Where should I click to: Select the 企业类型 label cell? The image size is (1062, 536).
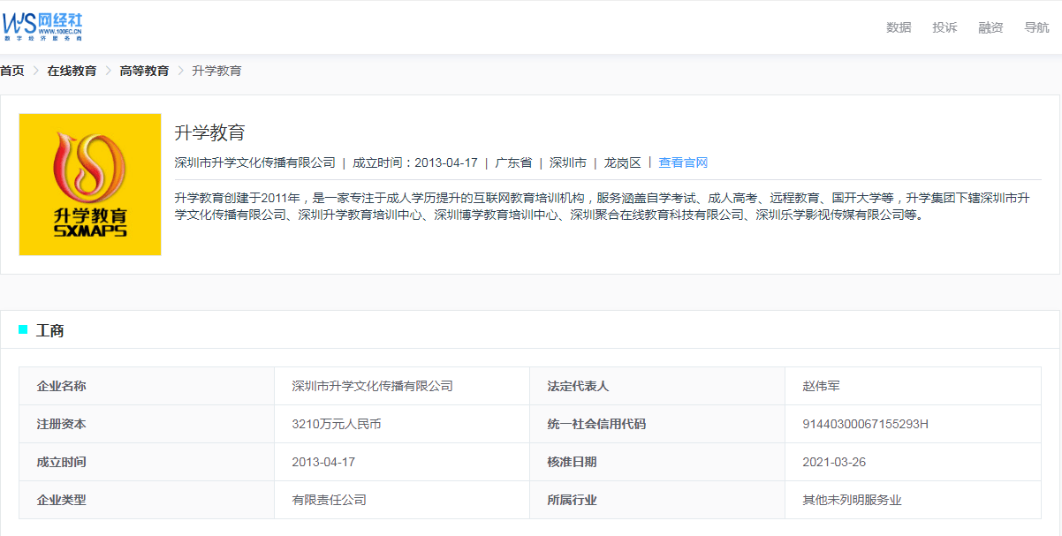coord(147,500)
